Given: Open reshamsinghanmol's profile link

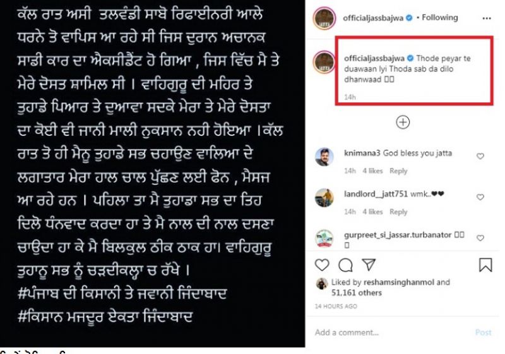Looking at the screenshot, I should [399, 283].
